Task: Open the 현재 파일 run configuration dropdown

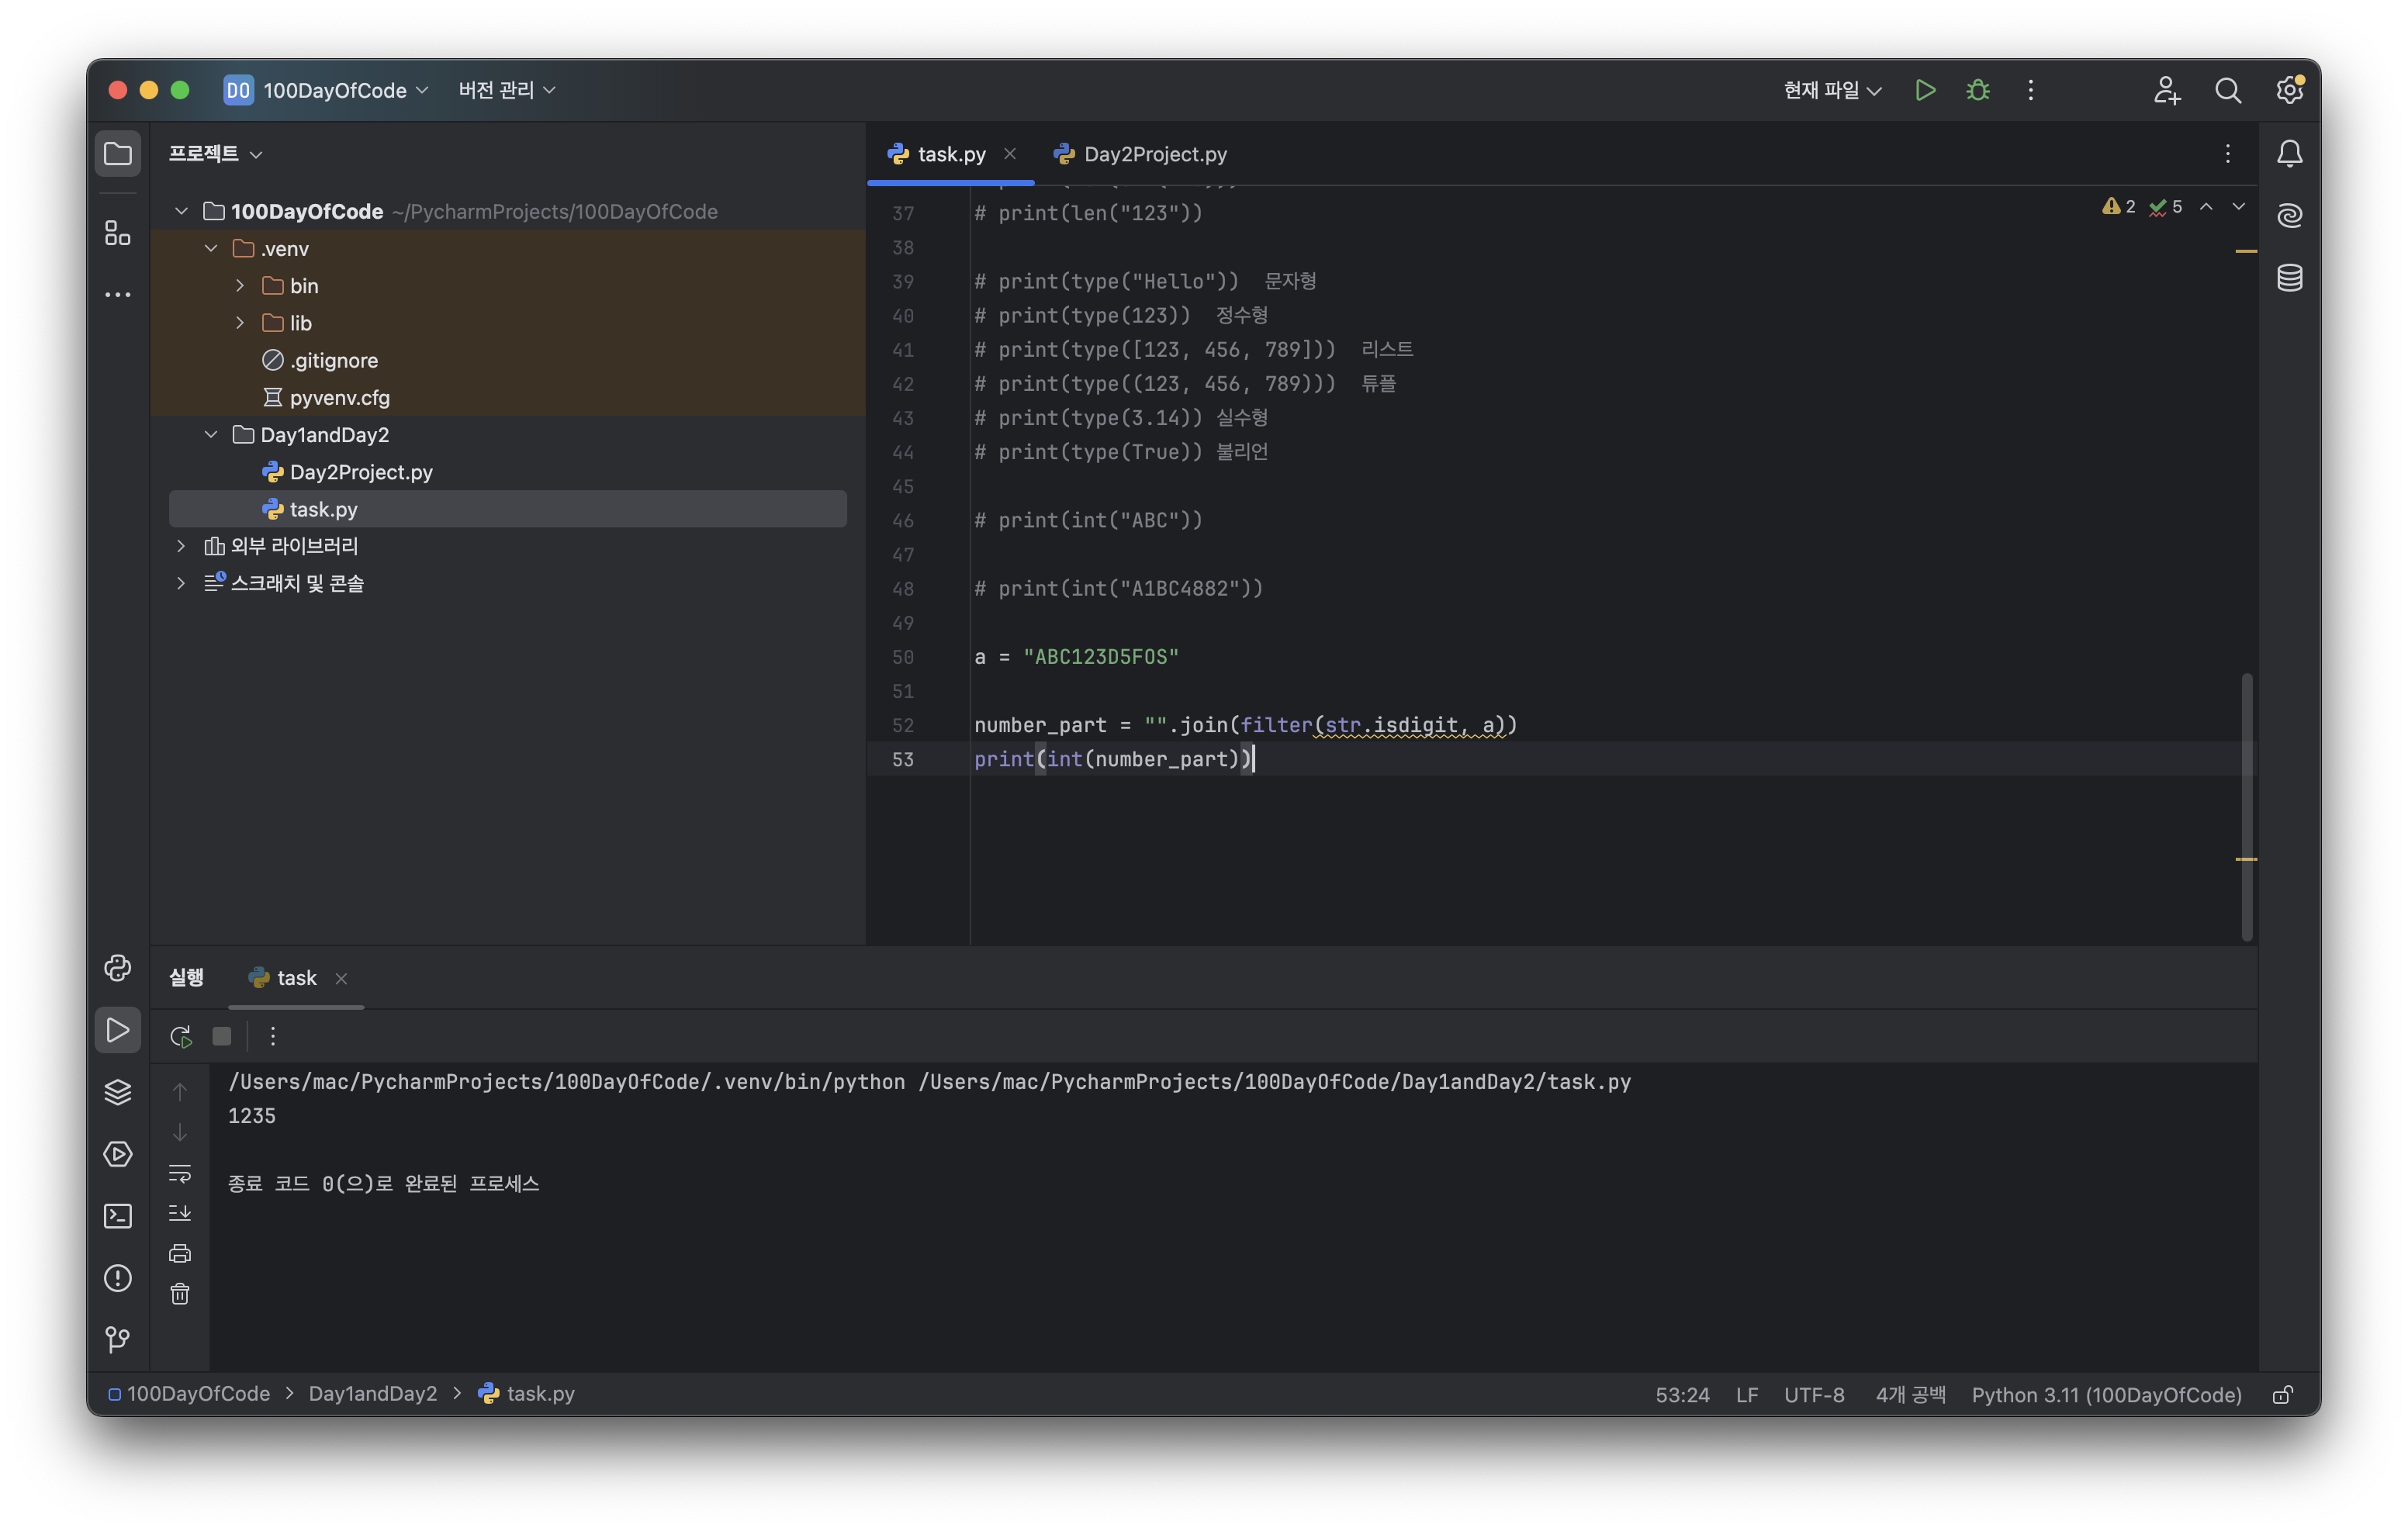Action: (1832, 90)
